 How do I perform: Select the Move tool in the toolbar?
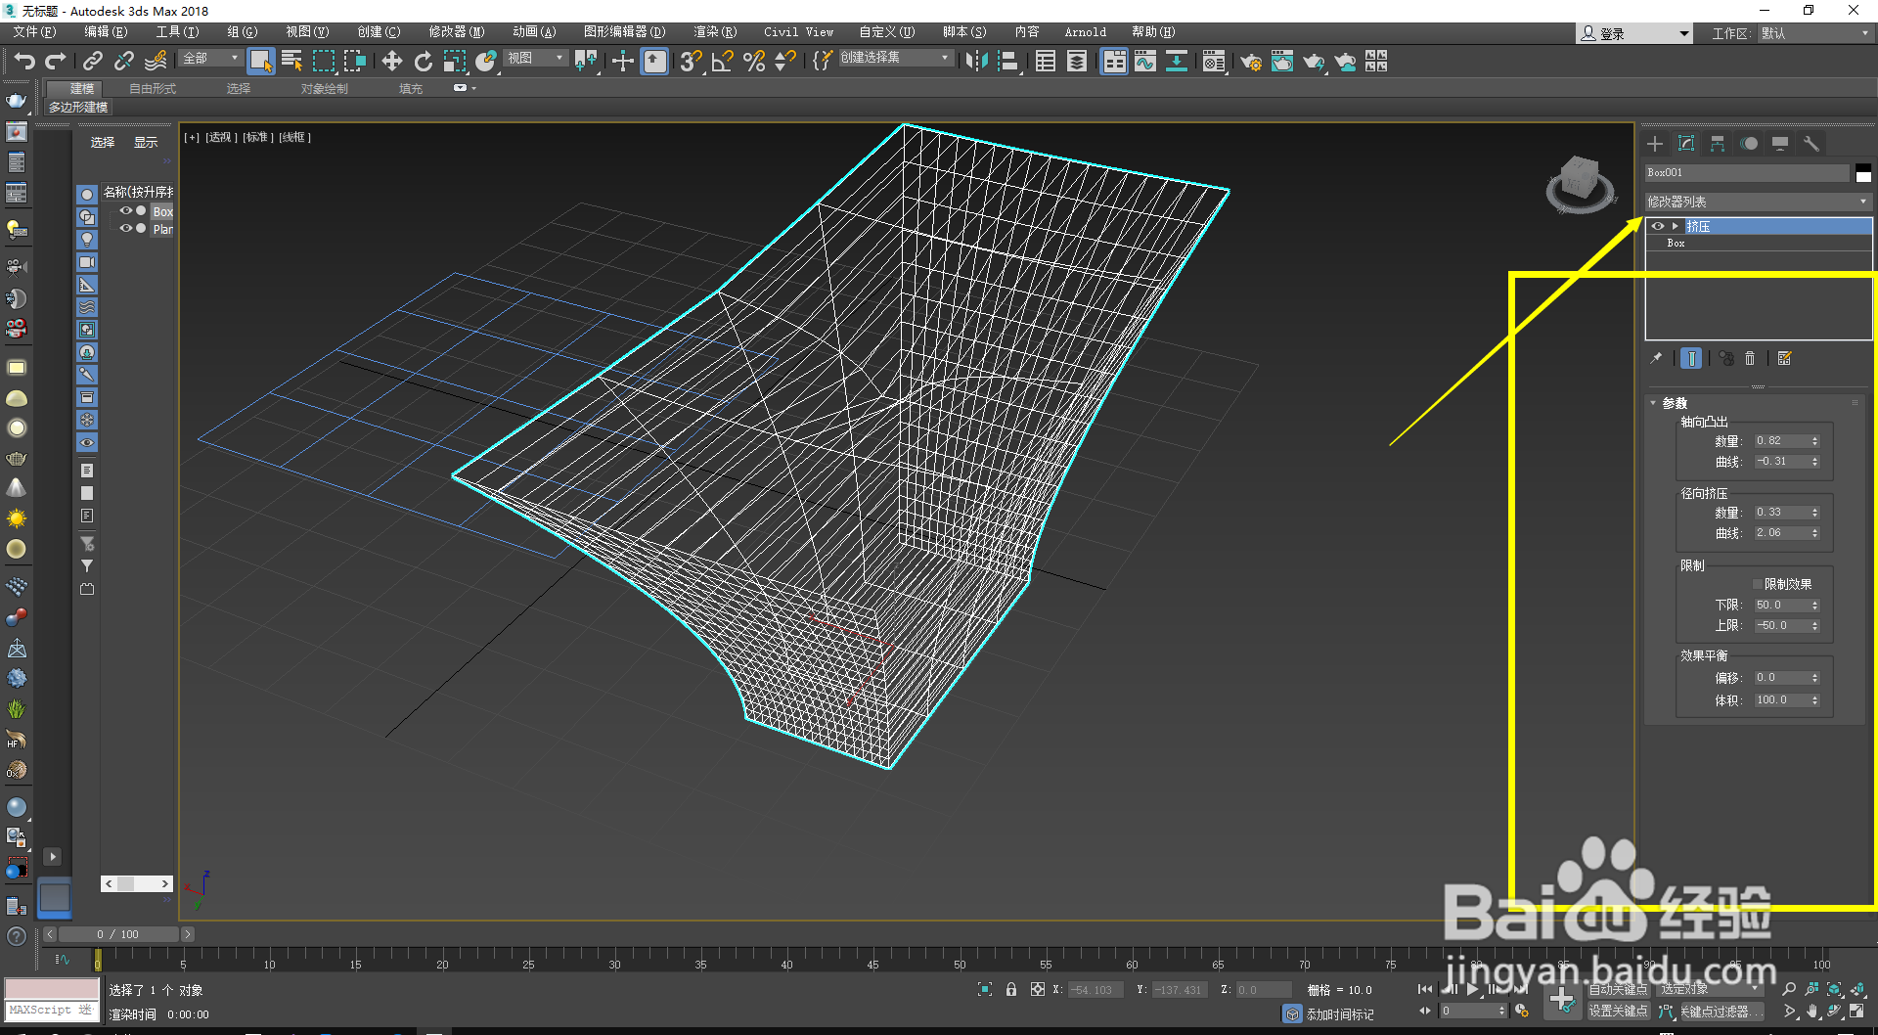tap(391, 62)
